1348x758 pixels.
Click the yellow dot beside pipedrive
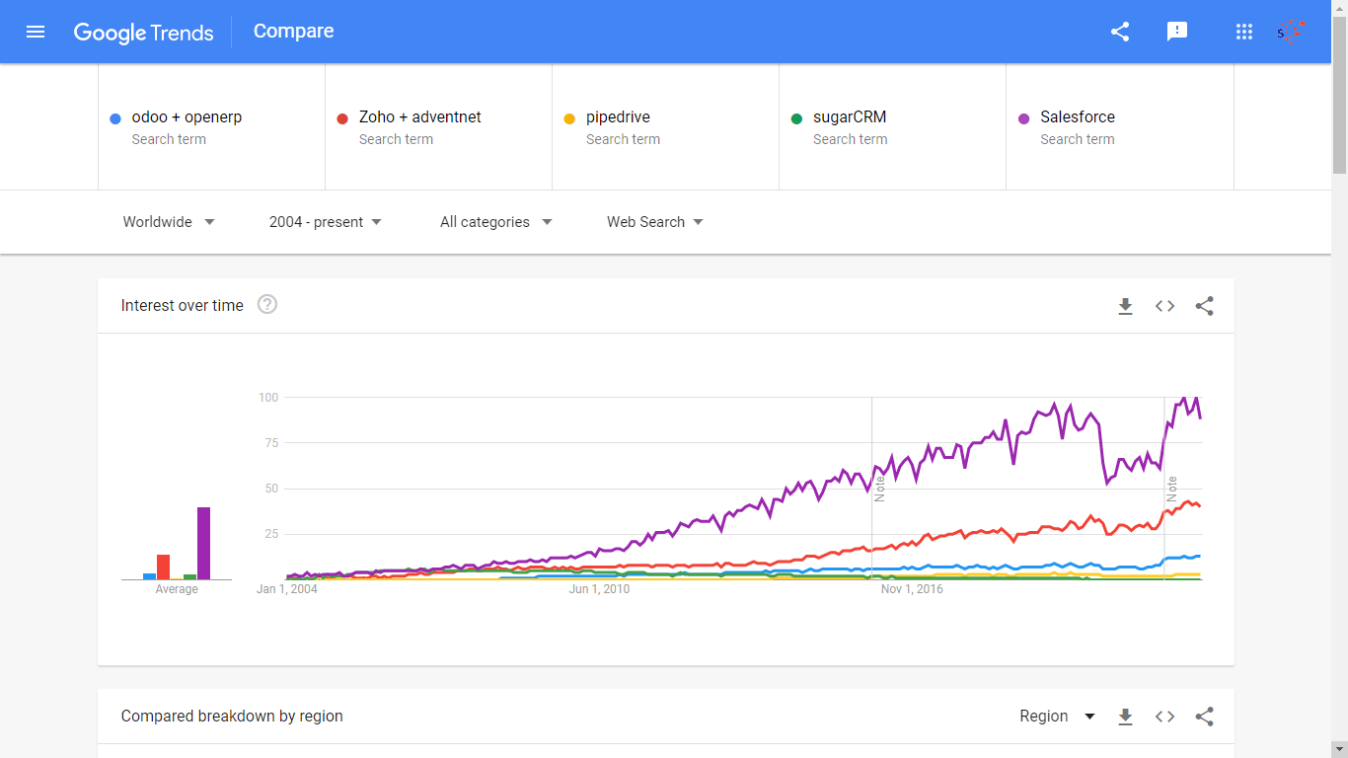pyautogui.click(x=569, y=119)
